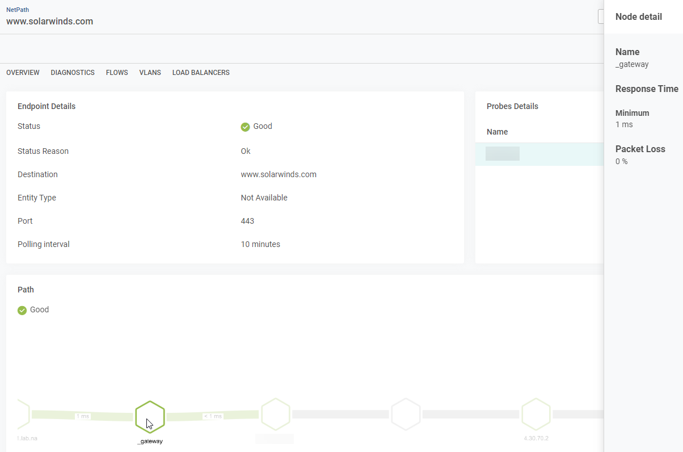Click the hexagon node right of _gateway
Screen dimensions: 683x452
[275, 415]
